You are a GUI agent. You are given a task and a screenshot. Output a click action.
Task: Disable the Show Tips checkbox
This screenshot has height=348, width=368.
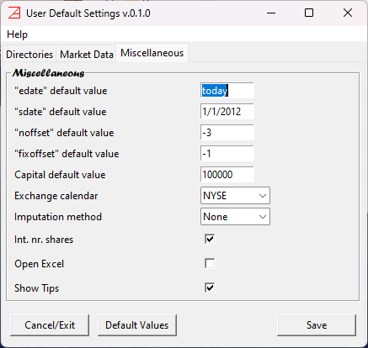point(210,287)
